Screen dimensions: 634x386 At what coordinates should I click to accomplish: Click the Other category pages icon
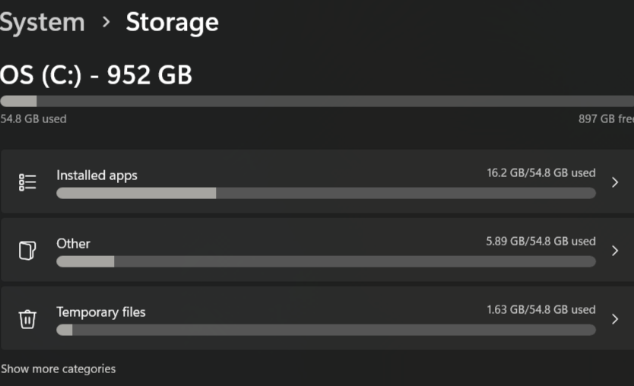(27, 251)
